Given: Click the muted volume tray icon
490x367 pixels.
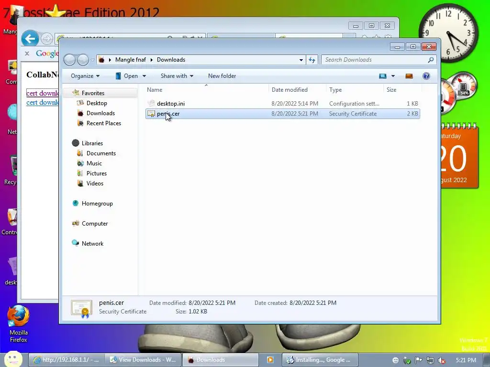Looking at the screenshot, I should pyautogui.click(x=442, y=360).
